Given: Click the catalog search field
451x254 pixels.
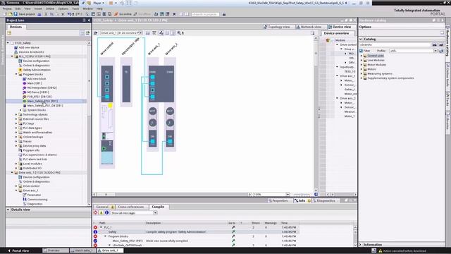Looking at the screenshot, I should [x=395, y=44].
